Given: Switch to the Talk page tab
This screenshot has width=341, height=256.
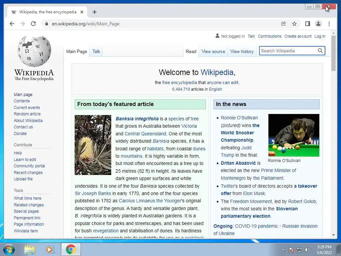Looking at the screenshot, I should point(96,51).
